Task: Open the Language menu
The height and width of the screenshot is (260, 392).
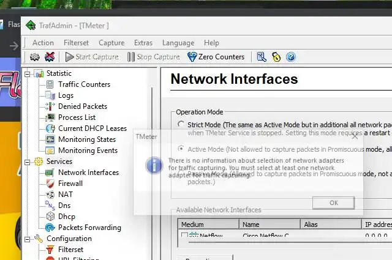Action: [x=178, y=43]
